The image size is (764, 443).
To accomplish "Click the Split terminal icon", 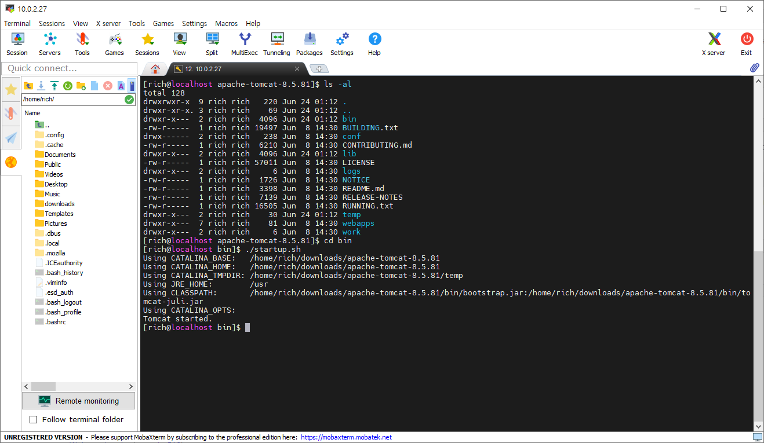I will [x=212, y=44].
